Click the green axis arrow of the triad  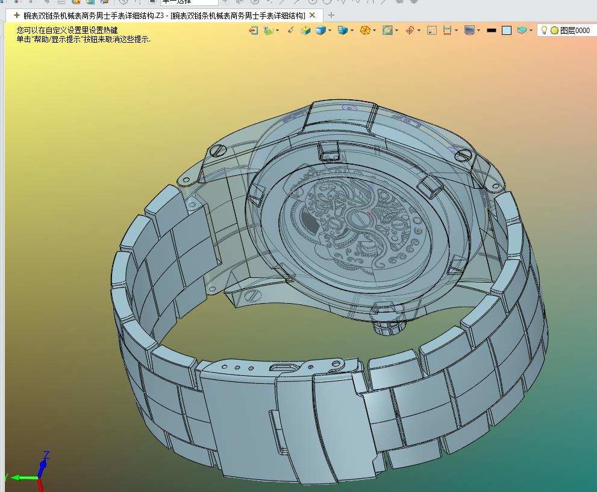pos(23,478)
